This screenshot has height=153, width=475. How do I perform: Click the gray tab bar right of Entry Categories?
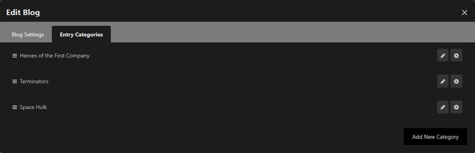point(293,32)
